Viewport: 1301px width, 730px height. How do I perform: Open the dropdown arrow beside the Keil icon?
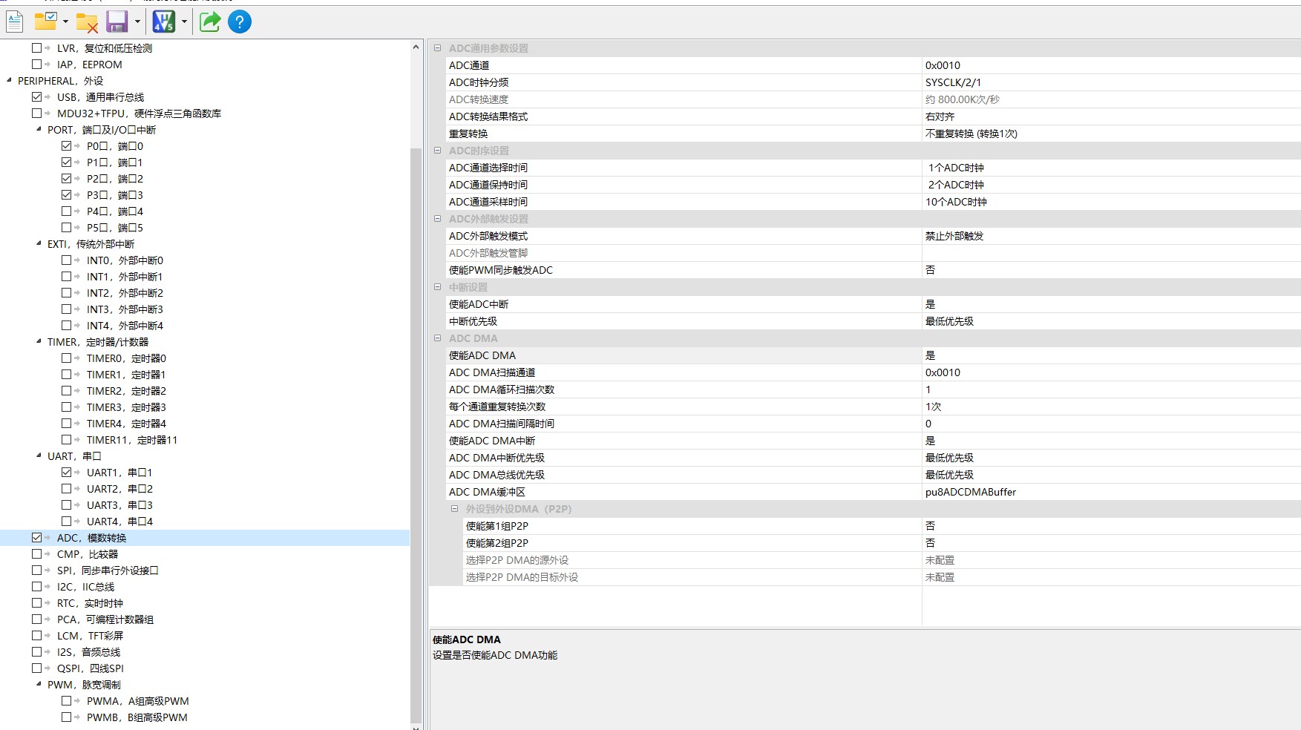tap(184, 22)
